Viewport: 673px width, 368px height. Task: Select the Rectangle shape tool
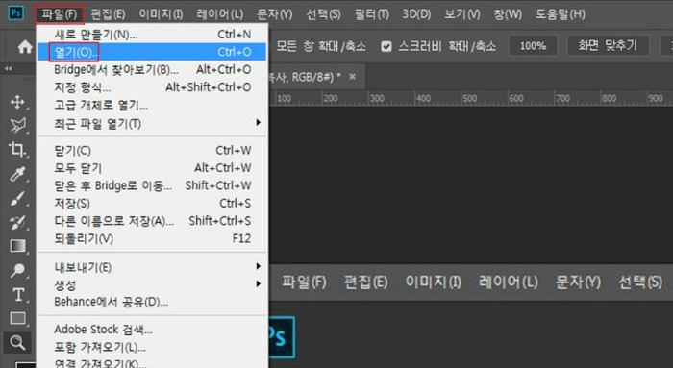(17, 318)
